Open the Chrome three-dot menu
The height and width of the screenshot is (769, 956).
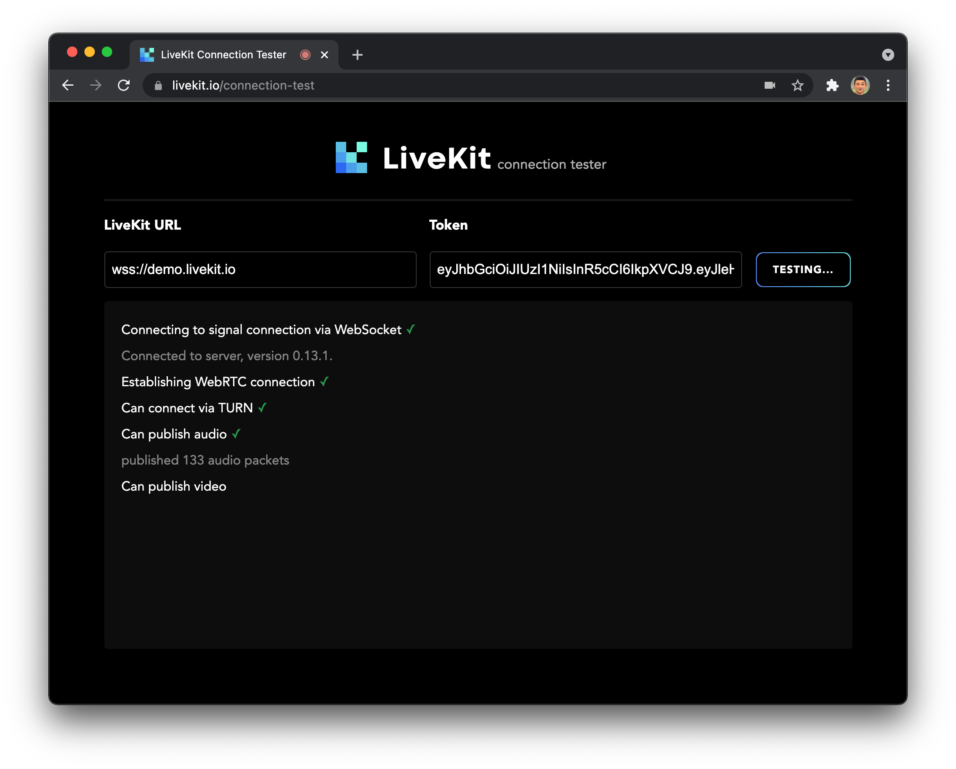tap(888, 85)
